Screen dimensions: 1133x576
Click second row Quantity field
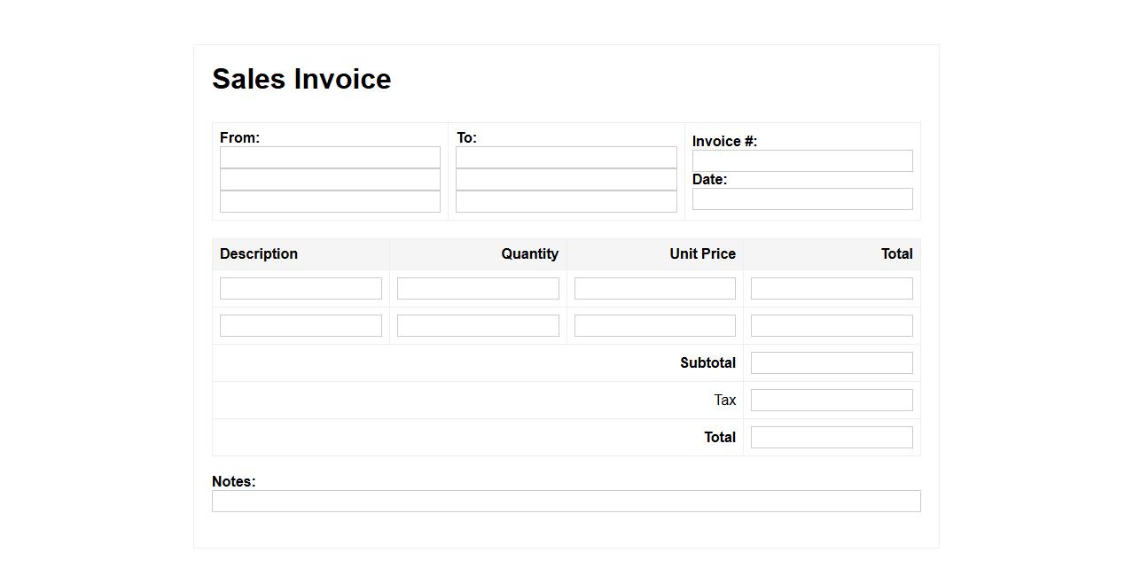coord(478,326)
